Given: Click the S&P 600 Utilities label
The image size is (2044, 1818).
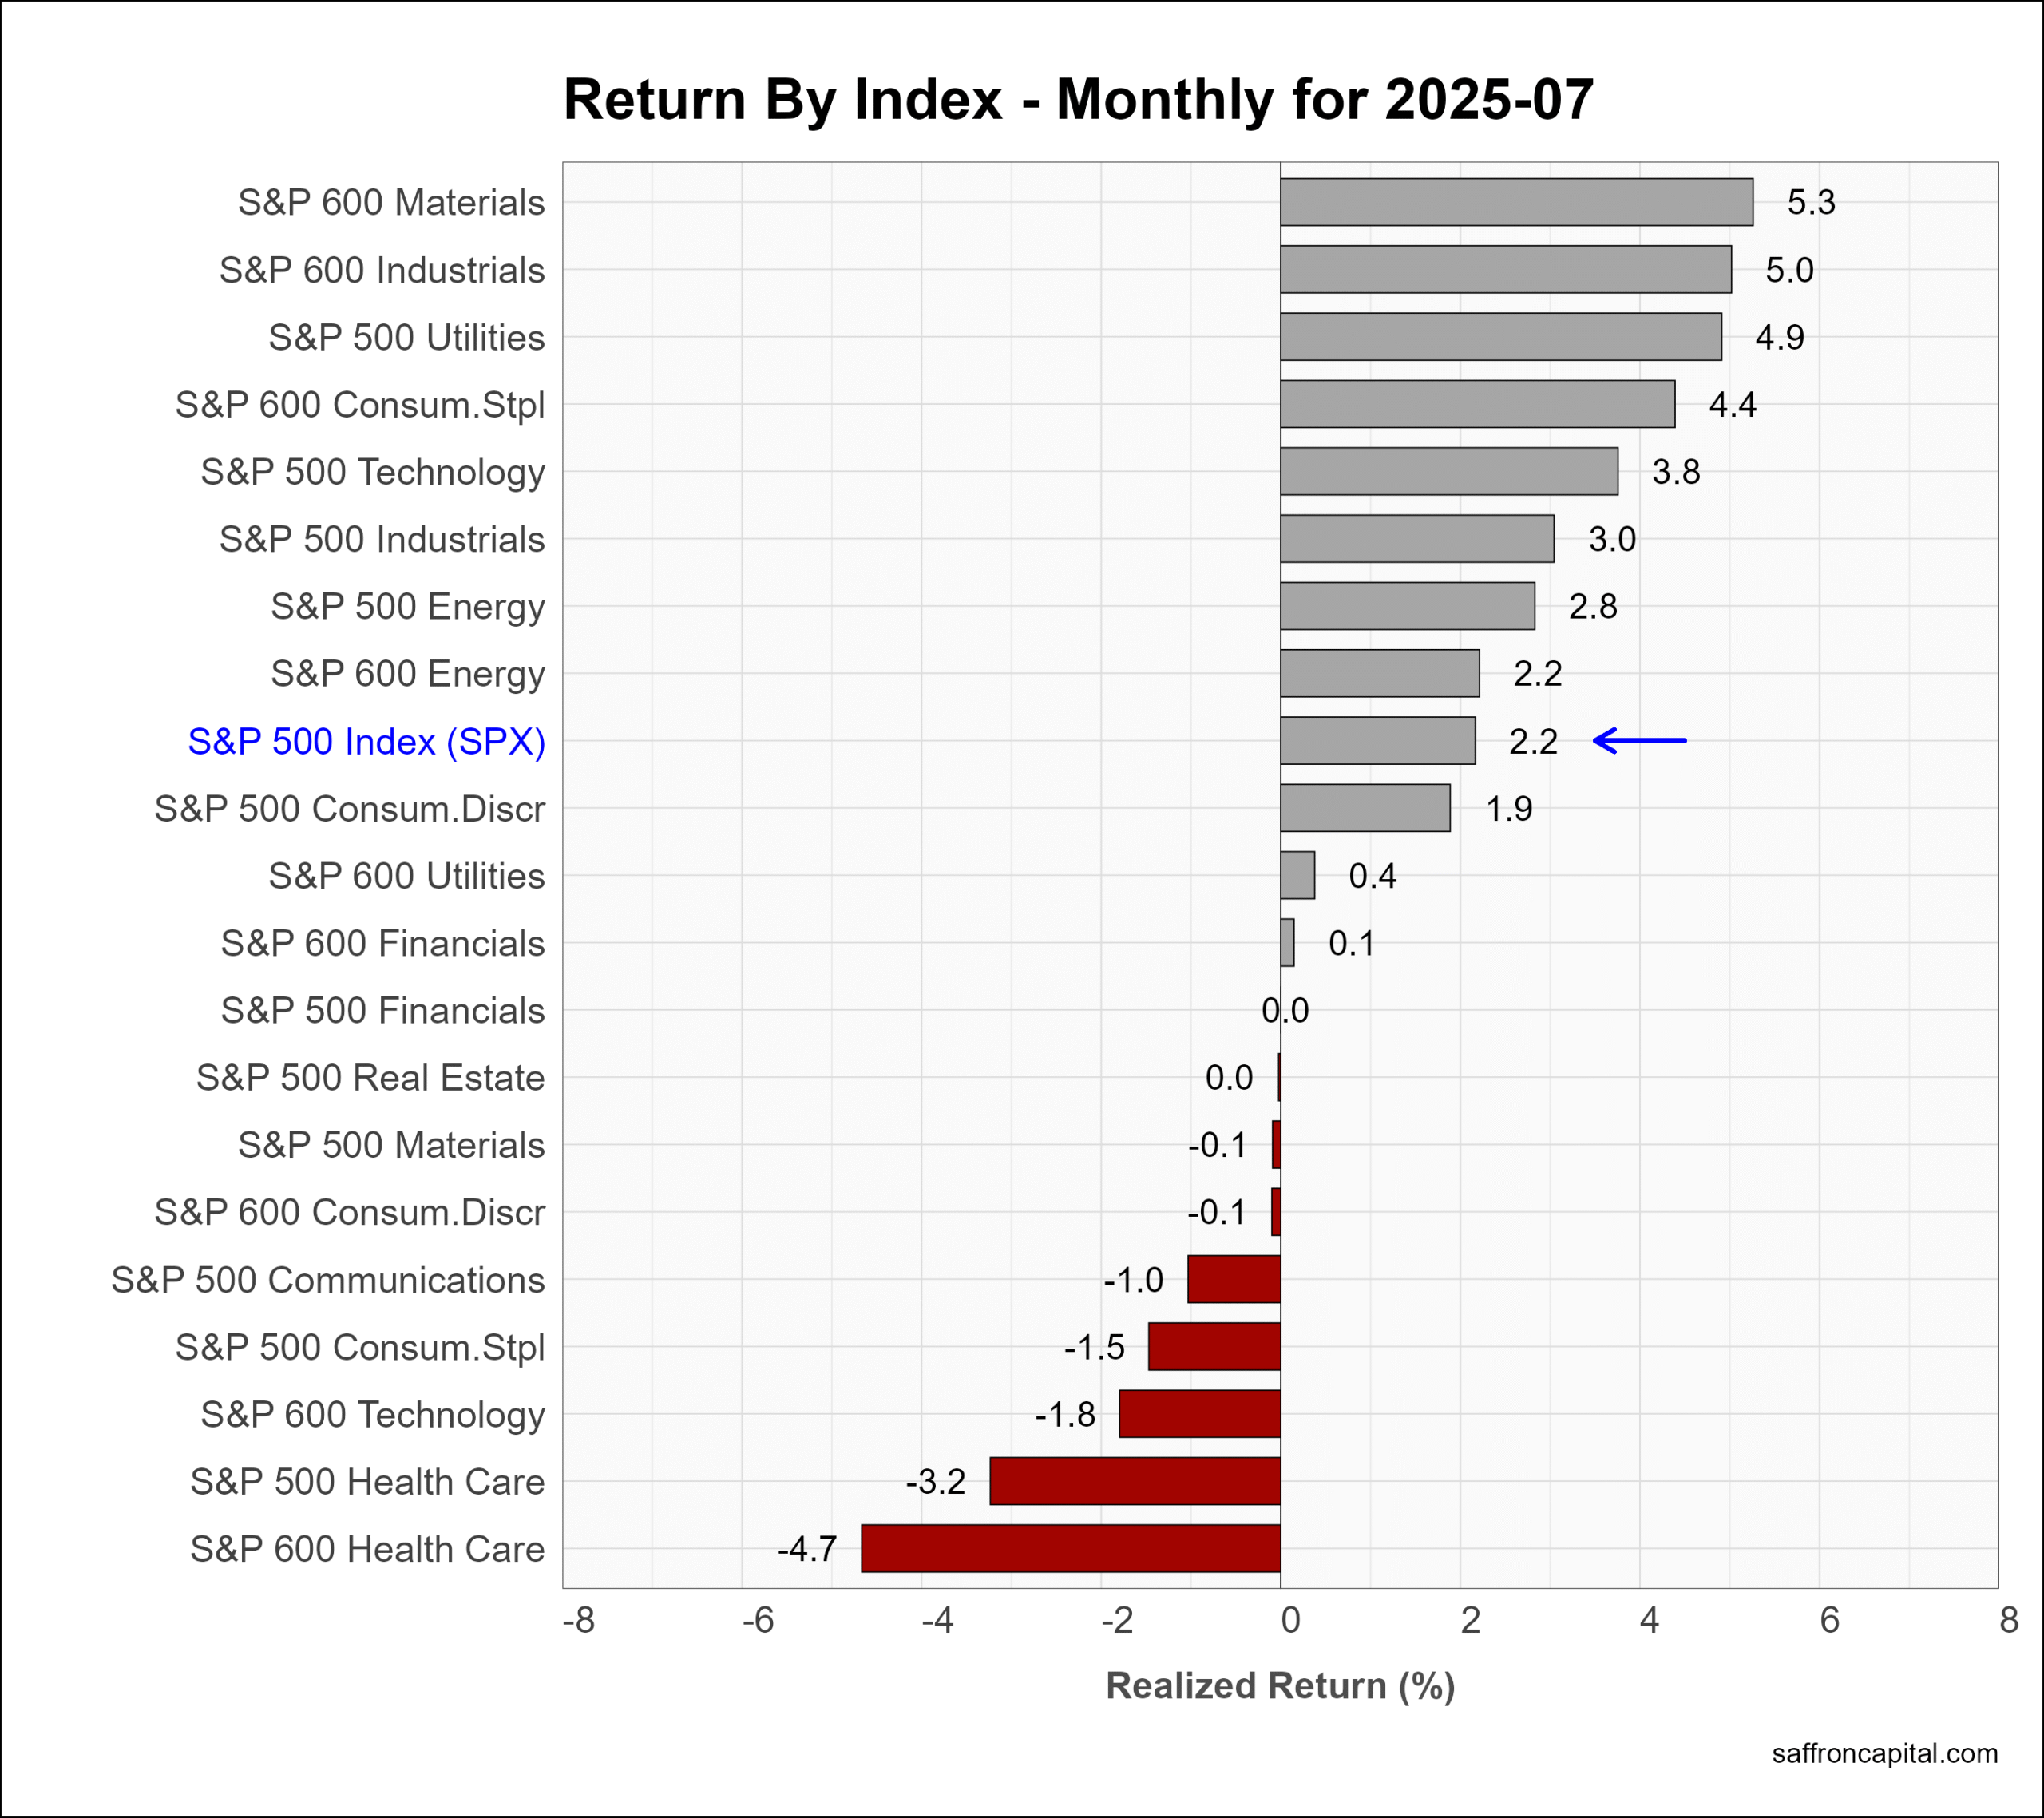Looking at the screenshot, I should click(x=407, y=876).
